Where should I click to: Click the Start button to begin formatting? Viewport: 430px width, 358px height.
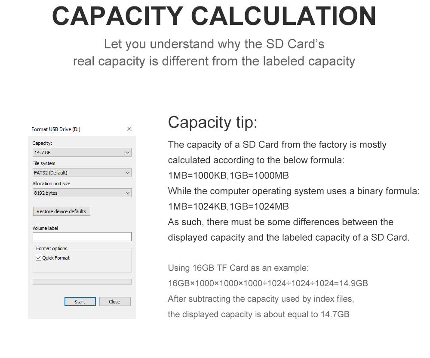tap(80, 302)
